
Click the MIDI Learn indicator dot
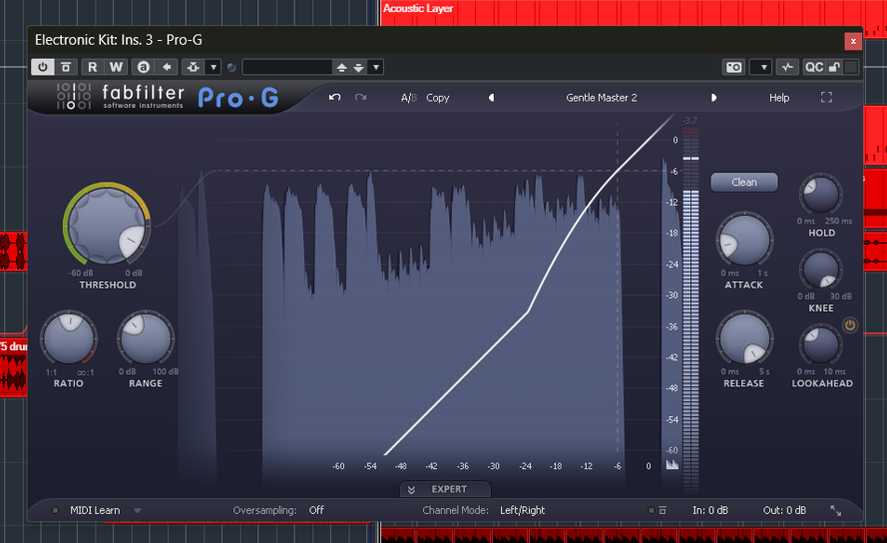(55, 510)
